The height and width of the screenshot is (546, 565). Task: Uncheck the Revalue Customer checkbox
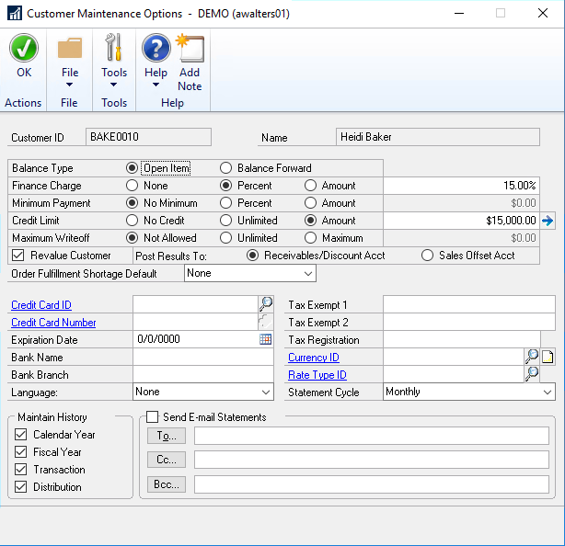coord(18,256)
